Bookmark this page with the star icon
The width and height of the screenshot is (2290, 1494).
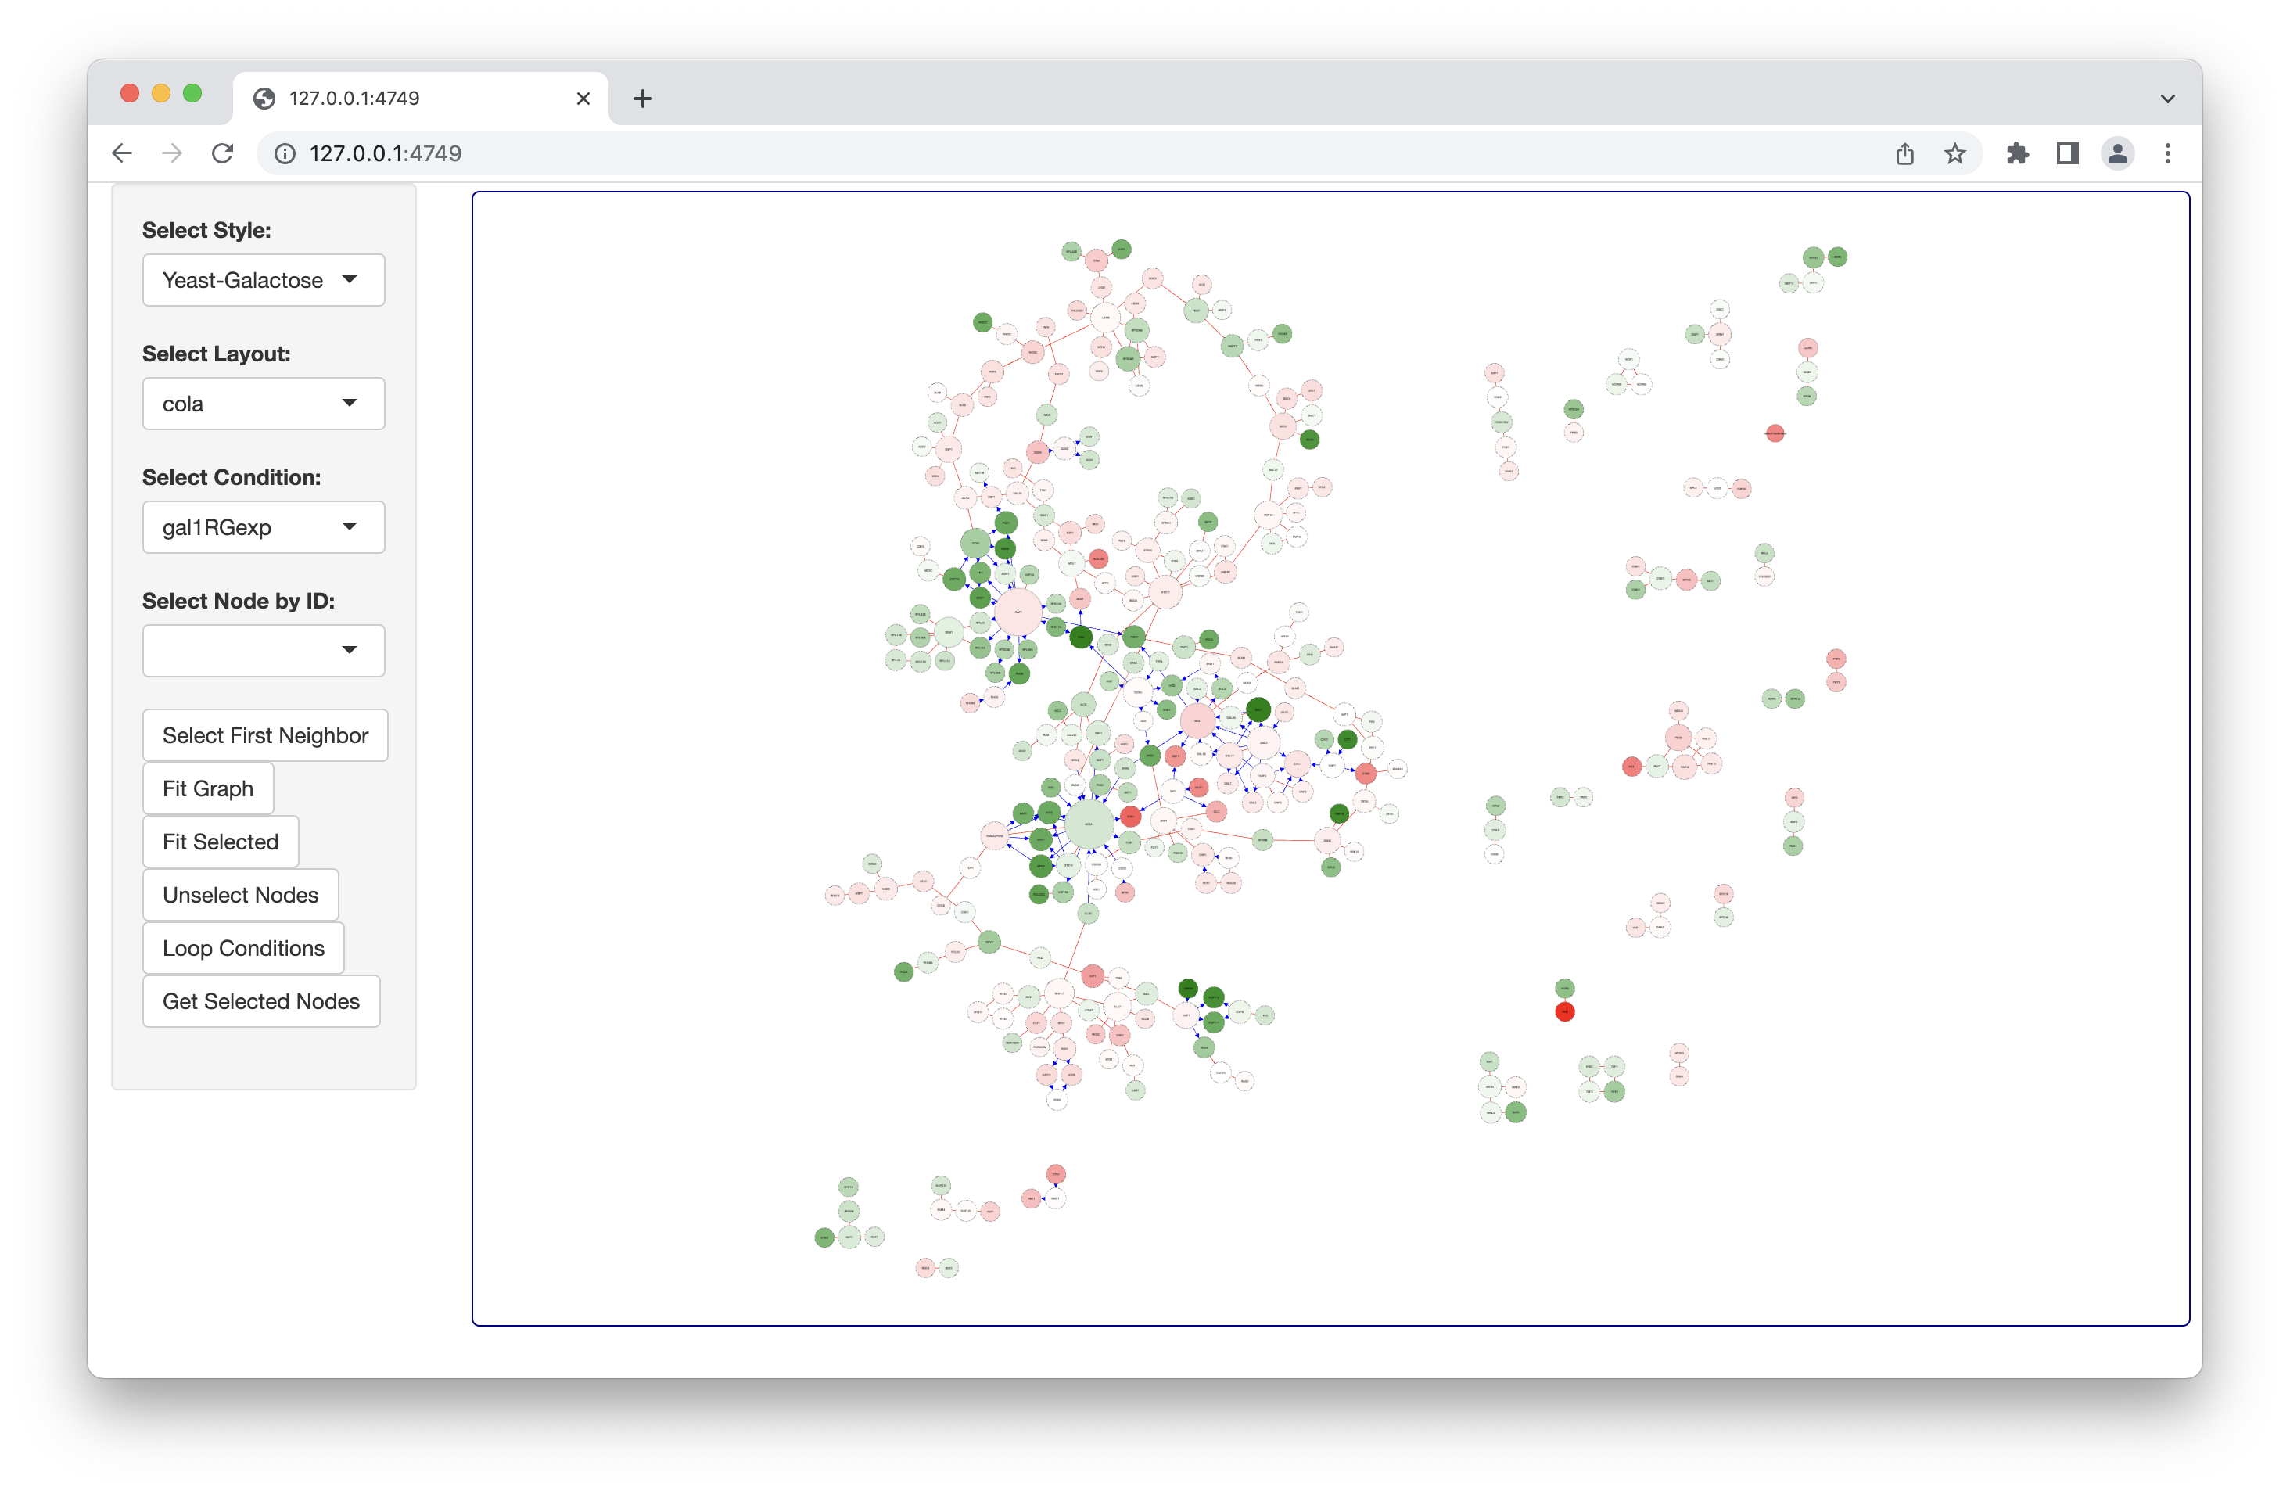(1954, 154)
